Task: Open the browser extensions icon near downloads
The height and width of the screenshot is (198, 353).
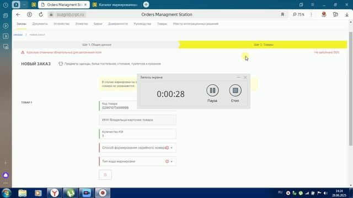Action: pos(335,15)
